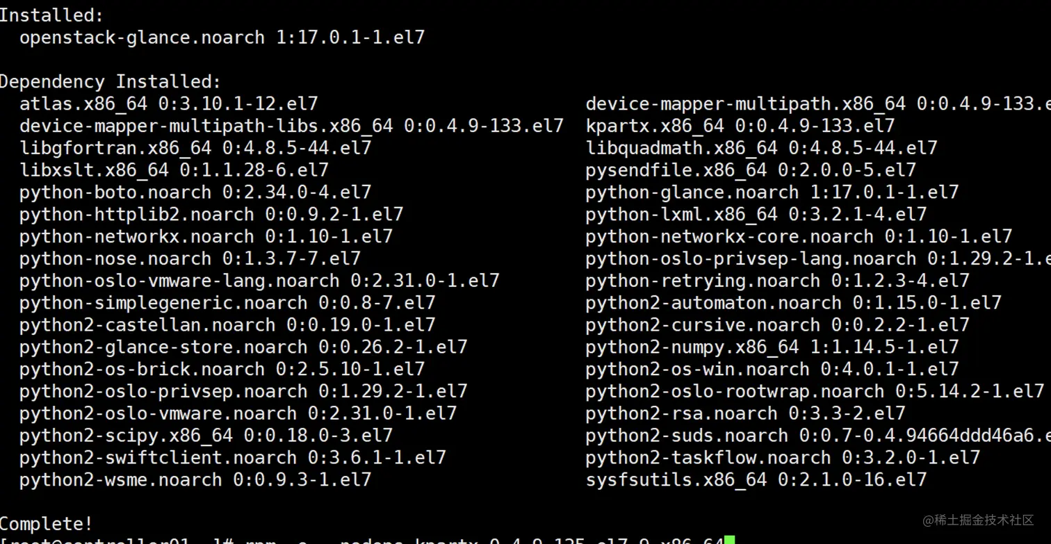The width and height of the screenshot is (1051, 544).
Task: Click the python2-numpy.x86_64 package entry
Action: coord(772,347)
